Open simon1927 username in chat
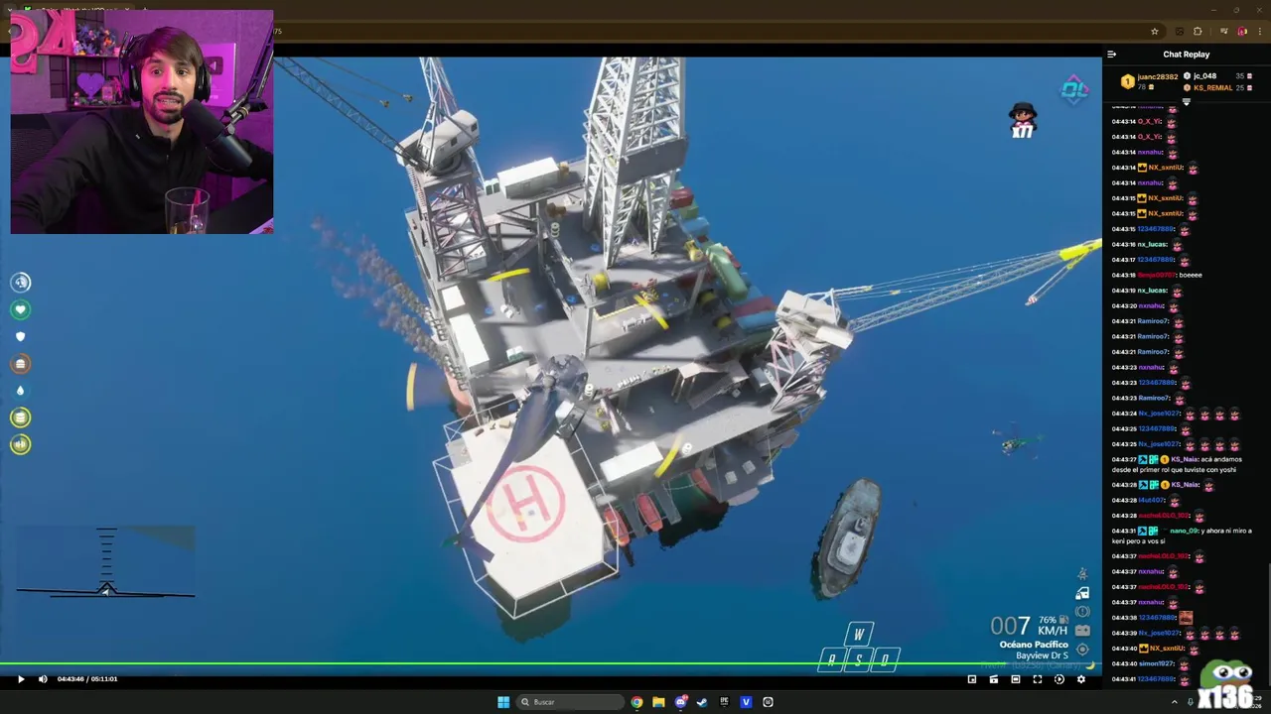Screen dimensions: 1271x714 1156,663
